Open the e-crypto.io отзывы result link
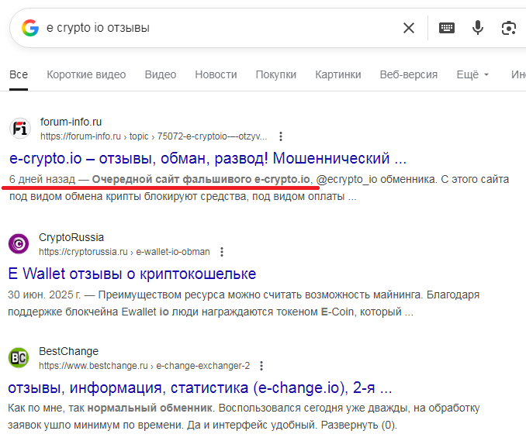The width and height of the screenshot is (526, 441). tap(208, 159)
